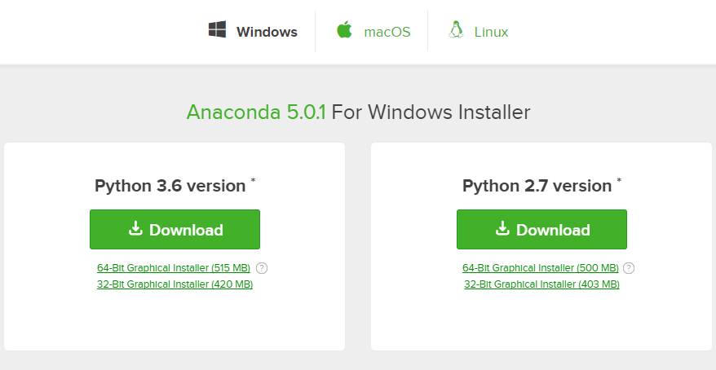Image resolution: width=716 pixels, height=370 pixels.
Task: Click the green Anaconda 5.0.1 heading text
Action: point(256,112)
